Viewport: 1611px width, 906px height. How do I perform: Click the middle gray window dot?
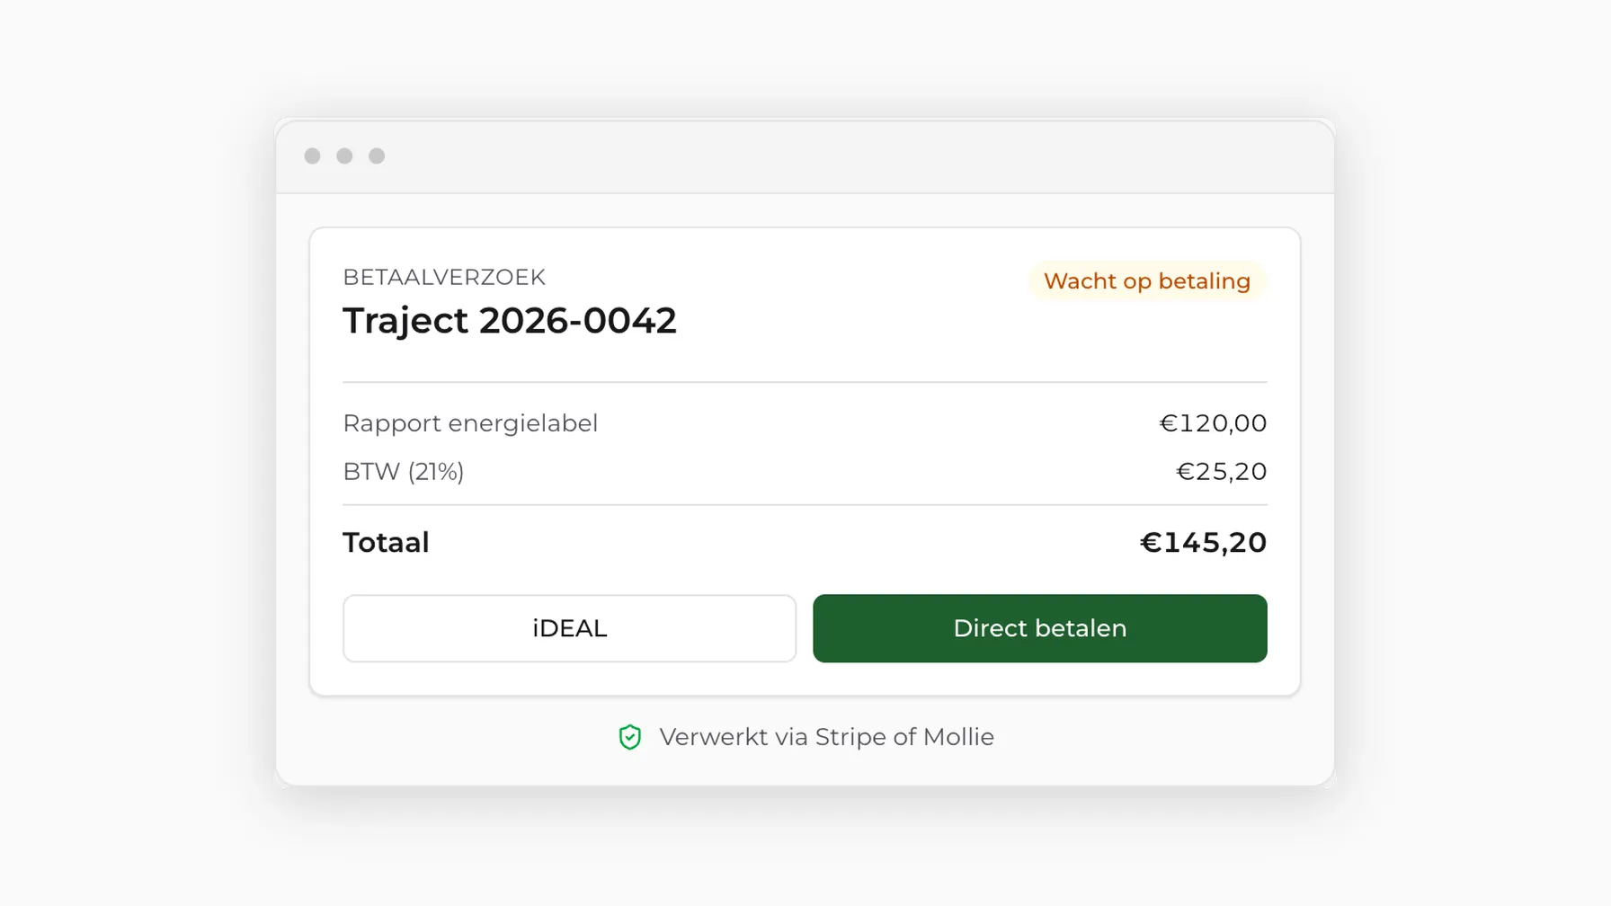[x=344, y=156]
